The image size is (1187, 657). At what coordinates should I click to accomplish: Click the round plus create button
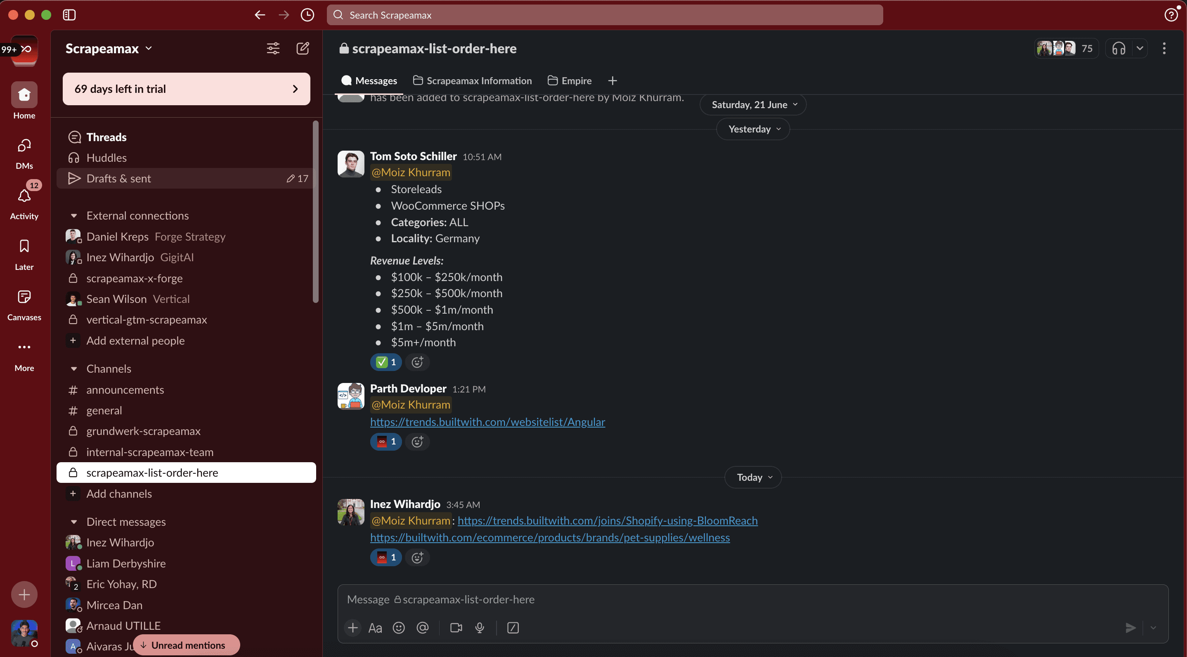coord(24,594)
